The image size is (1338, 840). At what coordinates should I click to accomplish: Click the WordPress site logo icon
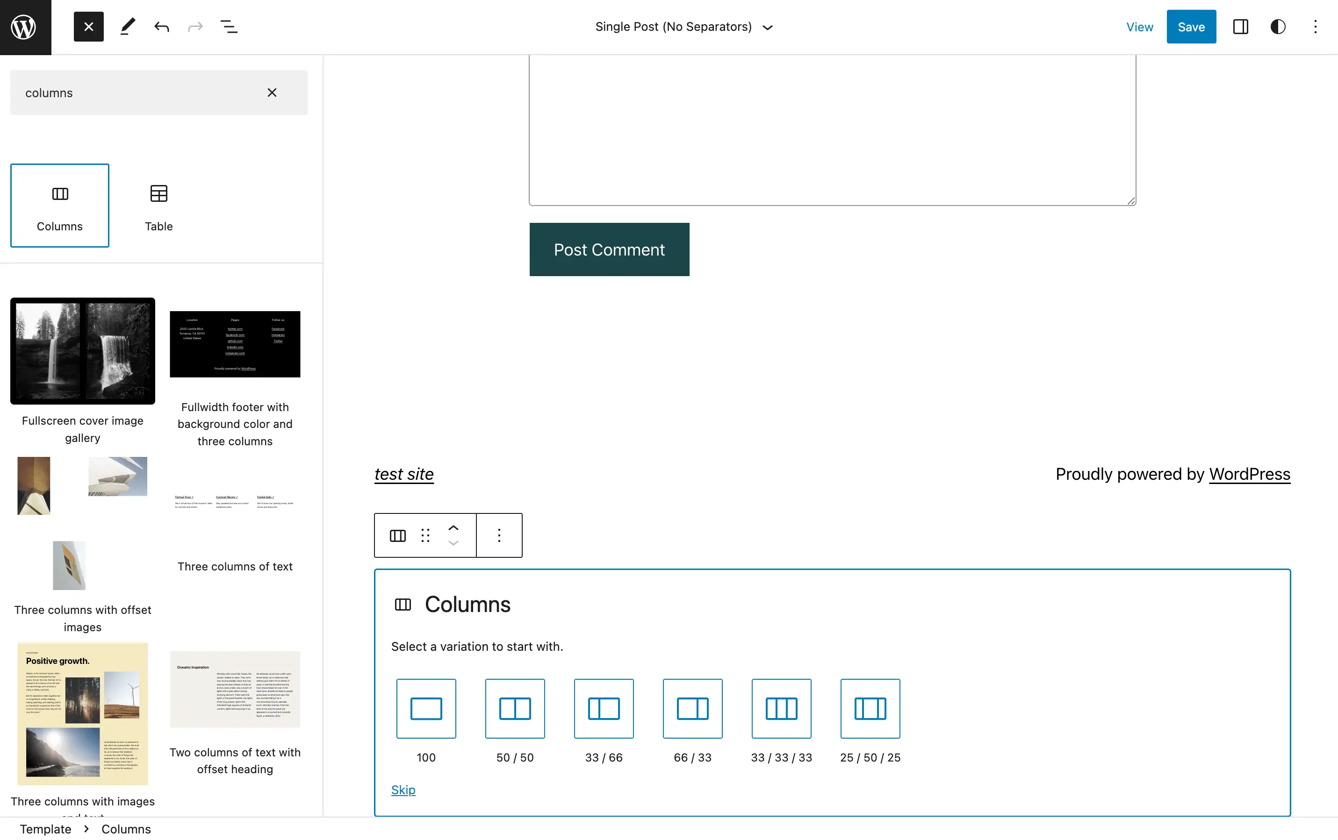pyautogui.click(x=25, y=27)
